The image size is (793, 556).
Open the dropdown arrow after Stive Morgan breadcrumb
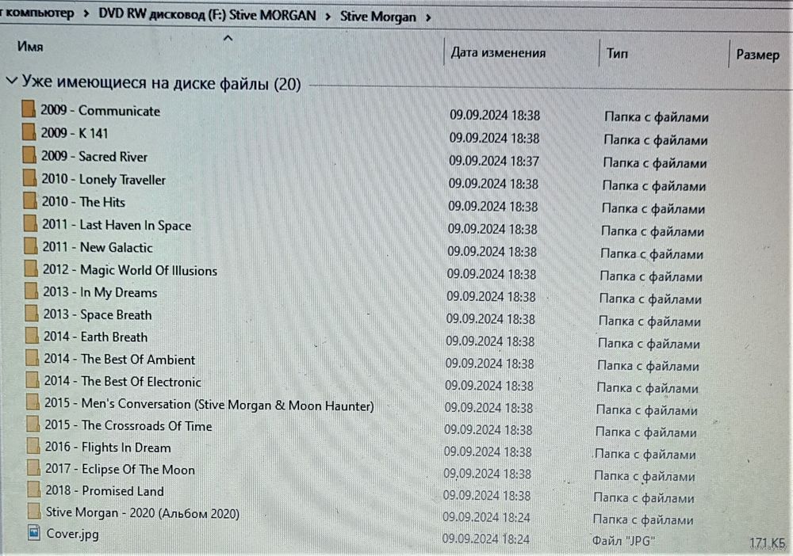click(x=428, y=17)
